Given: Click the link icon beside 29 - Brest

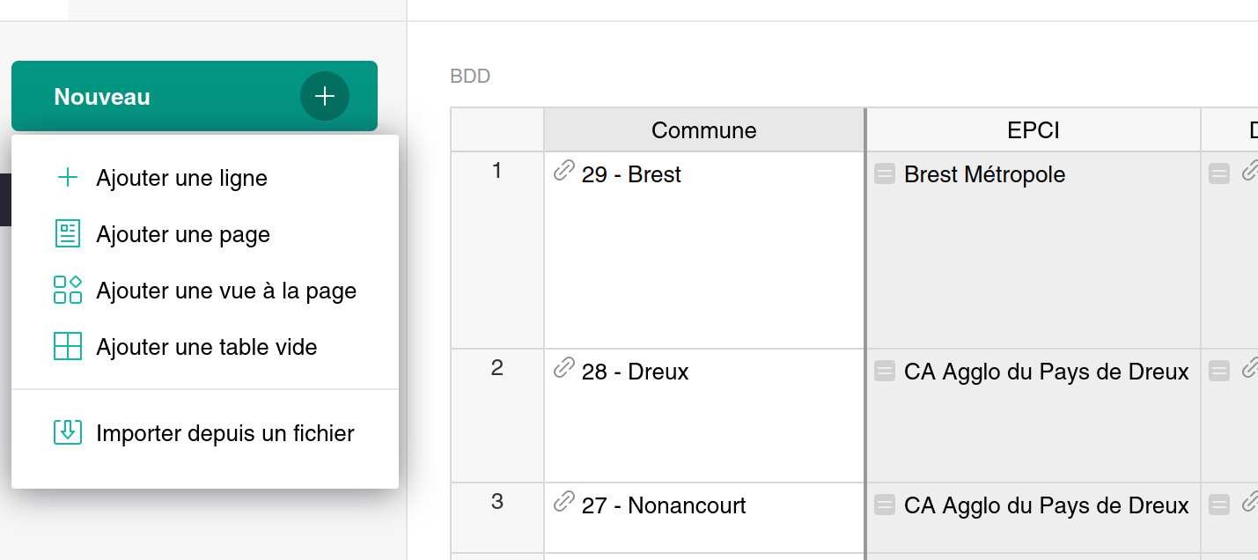Looking at the screenshot, I should pyautogui.click(x=564, y=171).
